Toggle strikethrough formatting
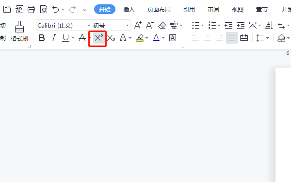 pos(82,38)
